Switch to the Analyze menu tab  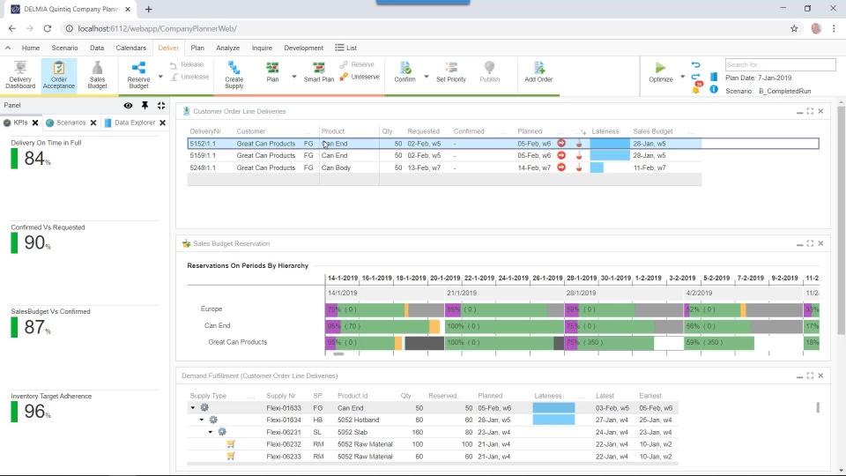(x=227, y=48)
